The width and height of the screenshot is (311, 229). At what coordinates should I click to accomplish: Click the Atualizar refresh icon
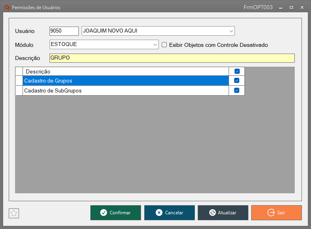[212, 213]
